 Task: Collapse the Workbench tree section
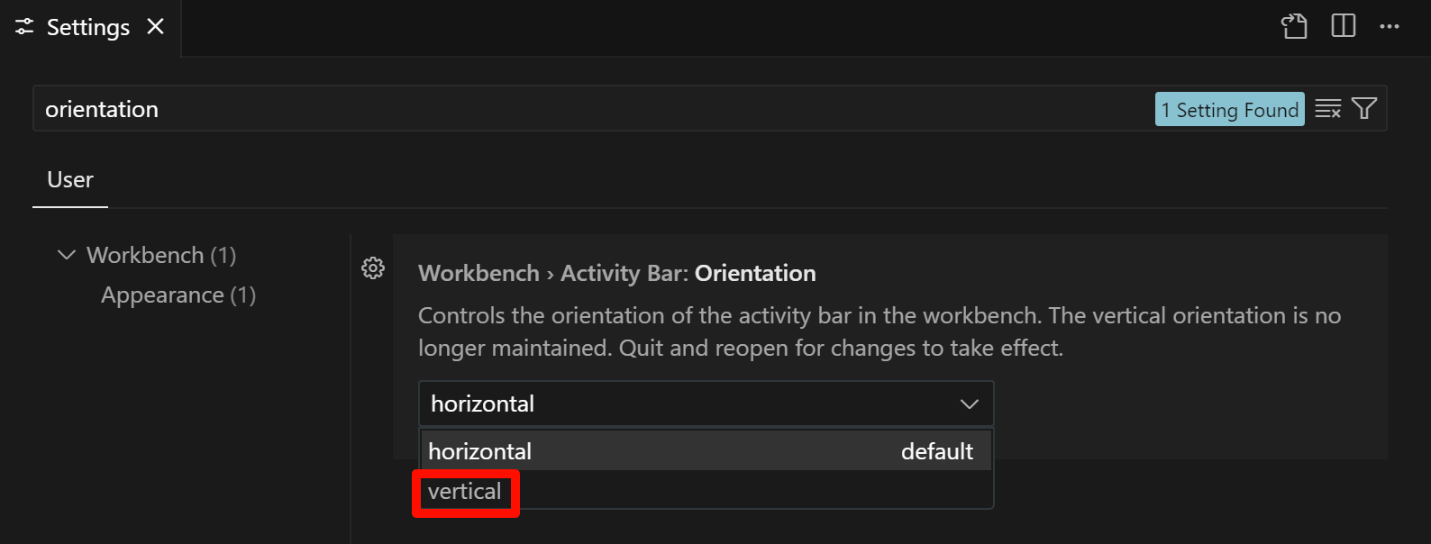tap(66, 255)
